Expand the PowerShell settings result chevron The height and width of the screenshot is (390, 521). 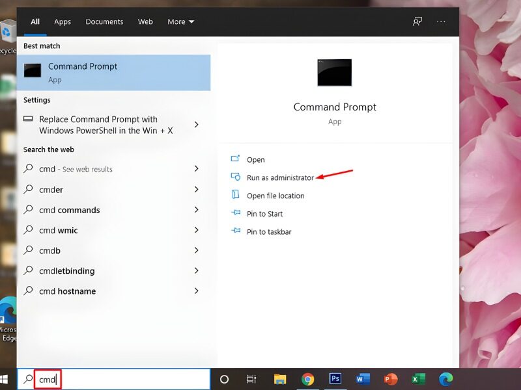pyautogui.click(x=196, y=125)
